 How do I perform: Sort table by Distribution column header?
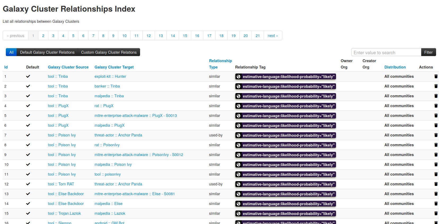pyautogui.click(x=395, y=67)
